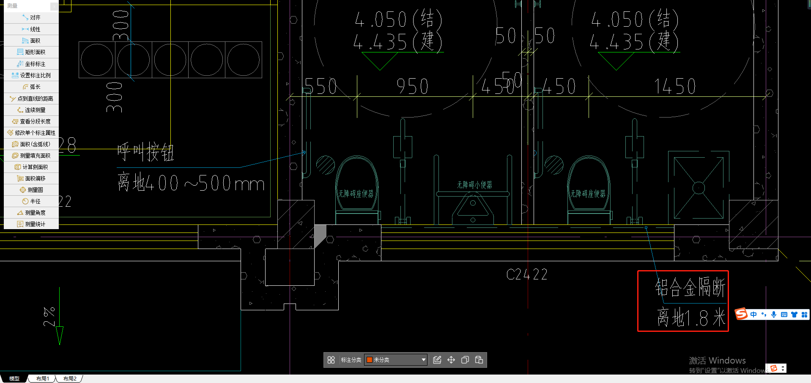Click the move arrows icon
The width and height of the screenshot is (811, 383).
point(451,360)
